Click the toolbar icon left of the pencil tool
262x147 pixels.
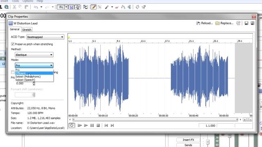click(85, 7)
